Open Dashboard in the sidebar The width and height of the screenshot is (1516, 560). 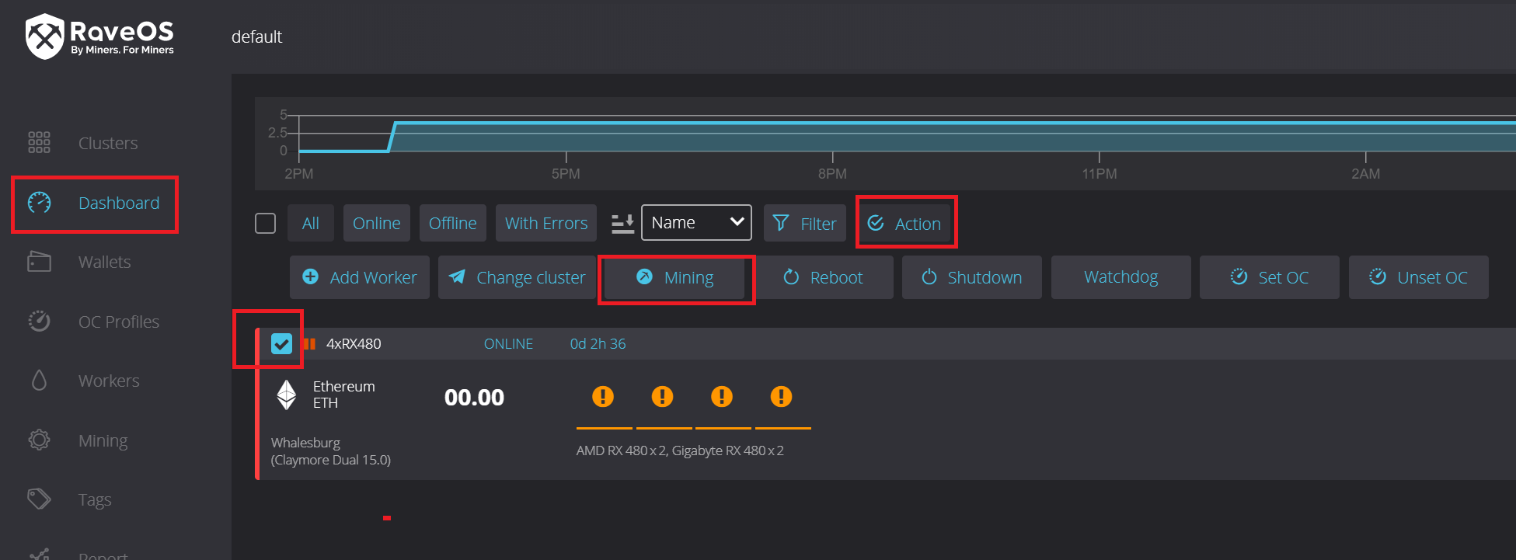point(95,203)
